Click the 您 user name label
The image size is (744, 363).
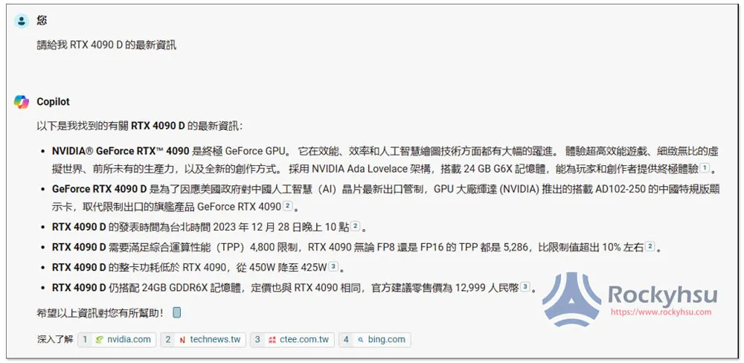[x=42, y=20]
